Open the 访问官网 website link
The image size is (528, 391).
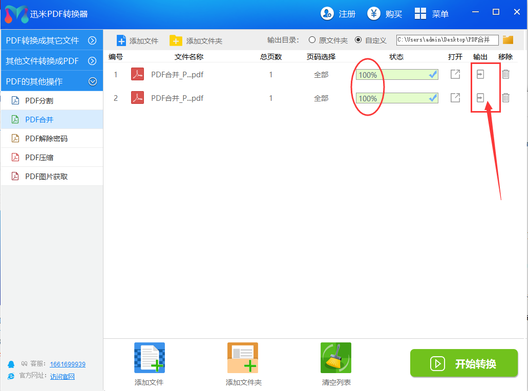[62, 377]
